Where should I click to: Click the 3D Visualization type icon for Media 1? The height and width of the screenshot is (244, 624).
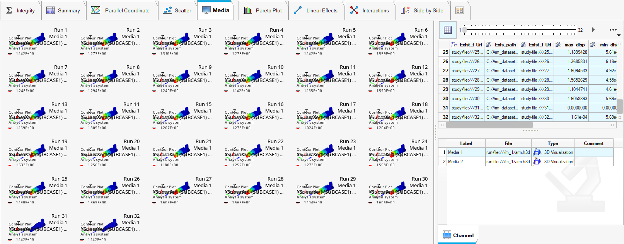(537, 152)
